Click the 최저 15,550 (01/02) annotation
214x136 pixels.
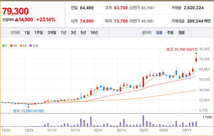coord(29,111)
